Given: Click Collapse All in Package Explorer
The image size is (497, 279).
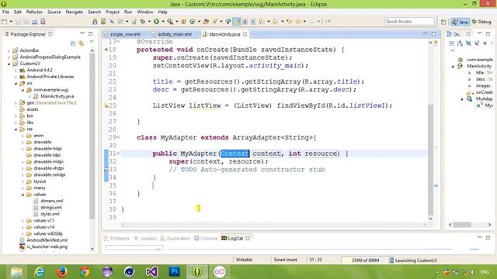Looking at the screenshot, I should 73,43.
